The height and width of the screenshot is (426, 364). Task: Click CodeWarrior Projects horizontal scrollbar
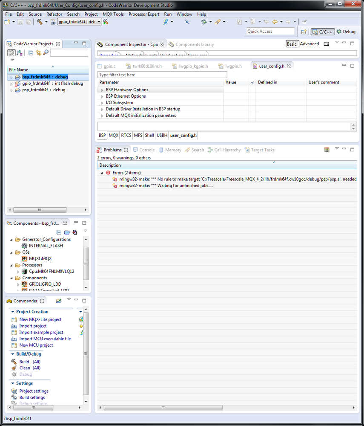coord(40,210)
